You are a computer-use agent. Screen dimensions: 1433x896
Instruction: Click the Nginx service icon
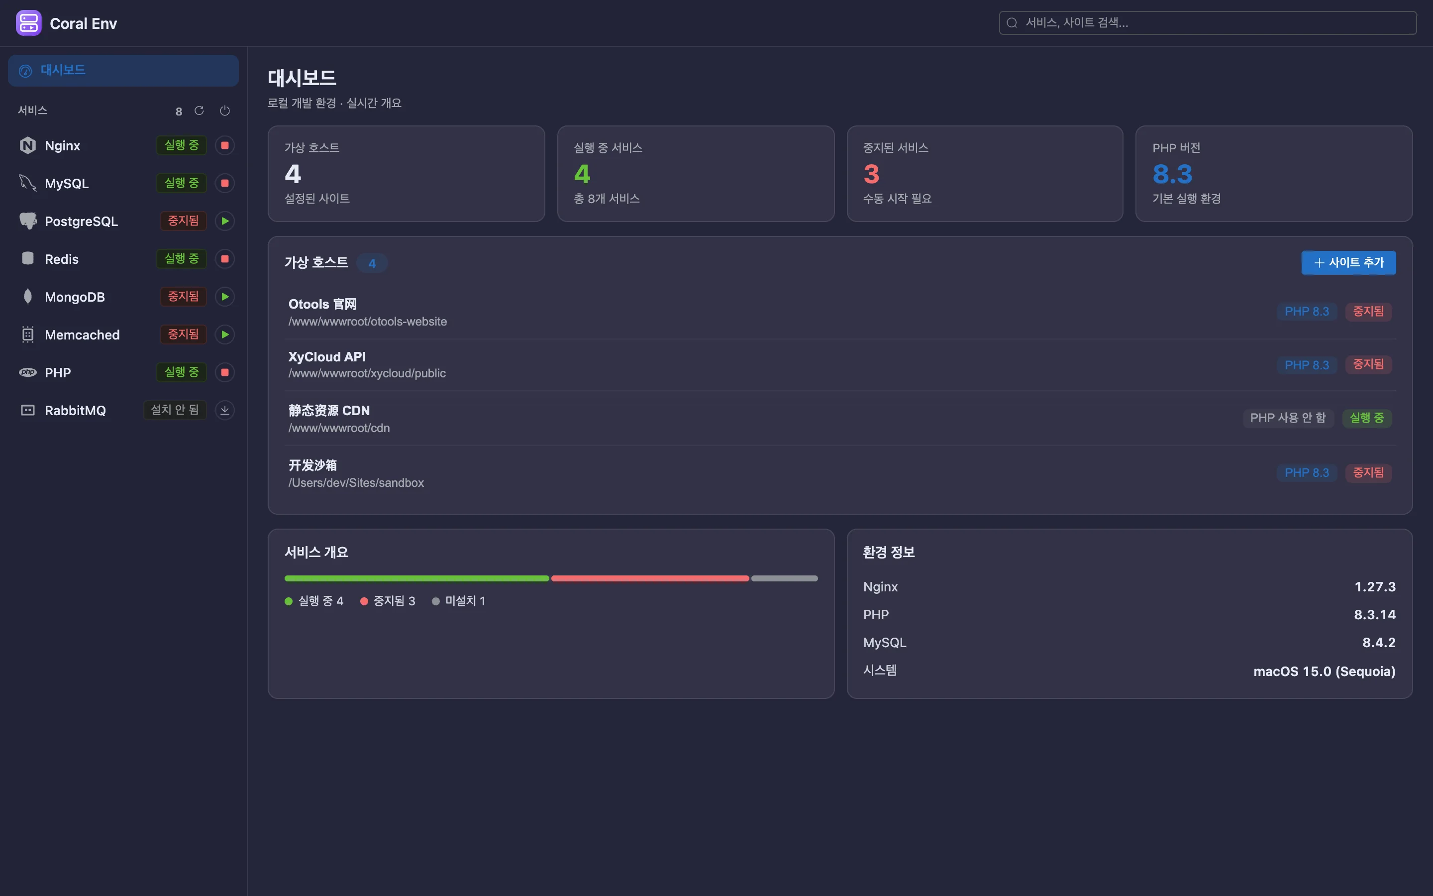[28, 145]
